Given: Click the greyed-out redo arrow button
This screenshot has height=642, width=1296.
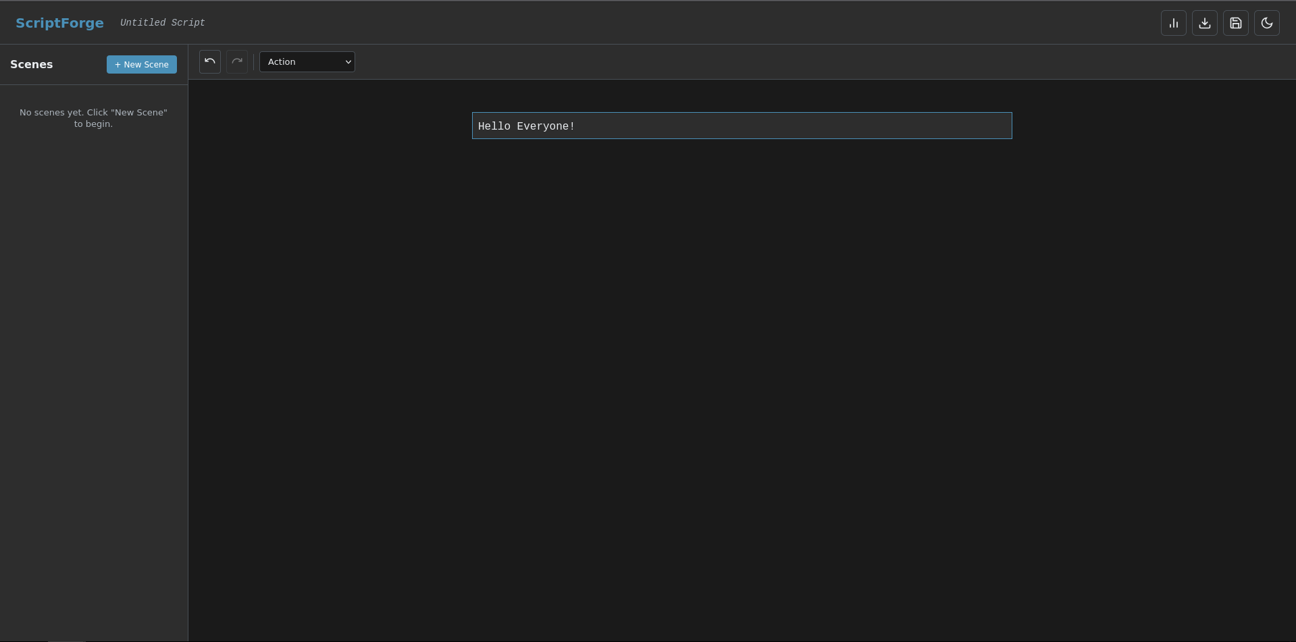Looking at the screenshot, I should click(x=237, y=61).
